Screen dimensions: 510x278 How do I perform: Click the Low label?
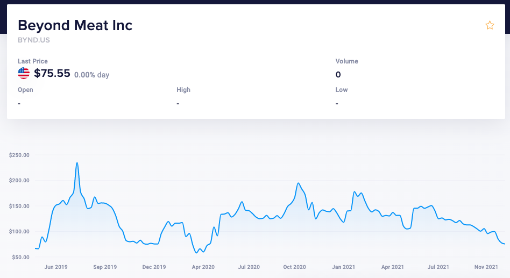click(342, 90)
